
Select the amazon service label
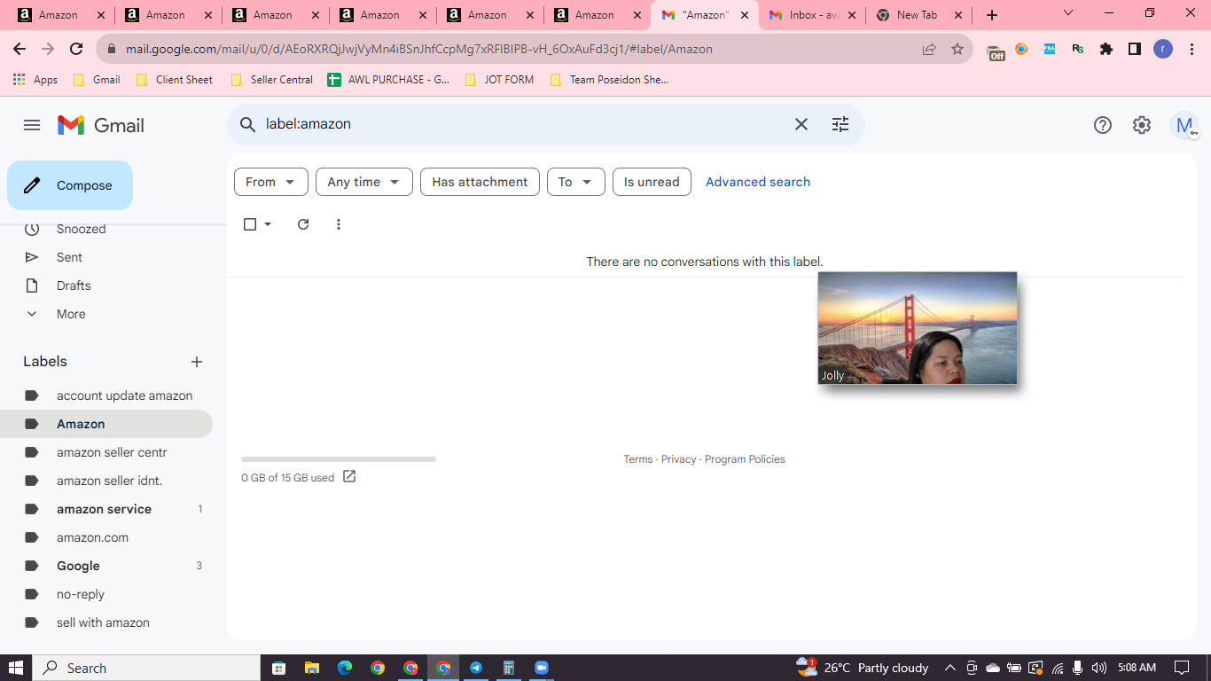coord(106,509)
